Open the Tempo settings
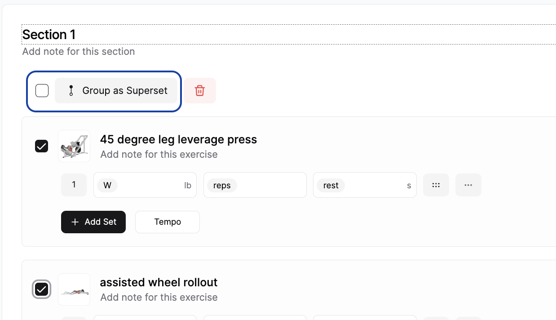 pyautogui.click(x=167, y=222)
